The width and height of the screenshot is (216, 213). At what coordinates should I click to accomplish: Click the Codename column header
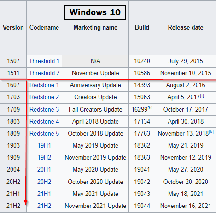[x=44, y=28]
